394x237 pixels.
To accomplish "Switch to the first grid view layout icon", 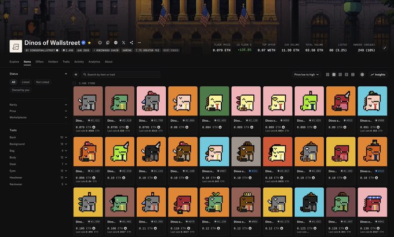I will pyautogui.click(x=327, y=75).
